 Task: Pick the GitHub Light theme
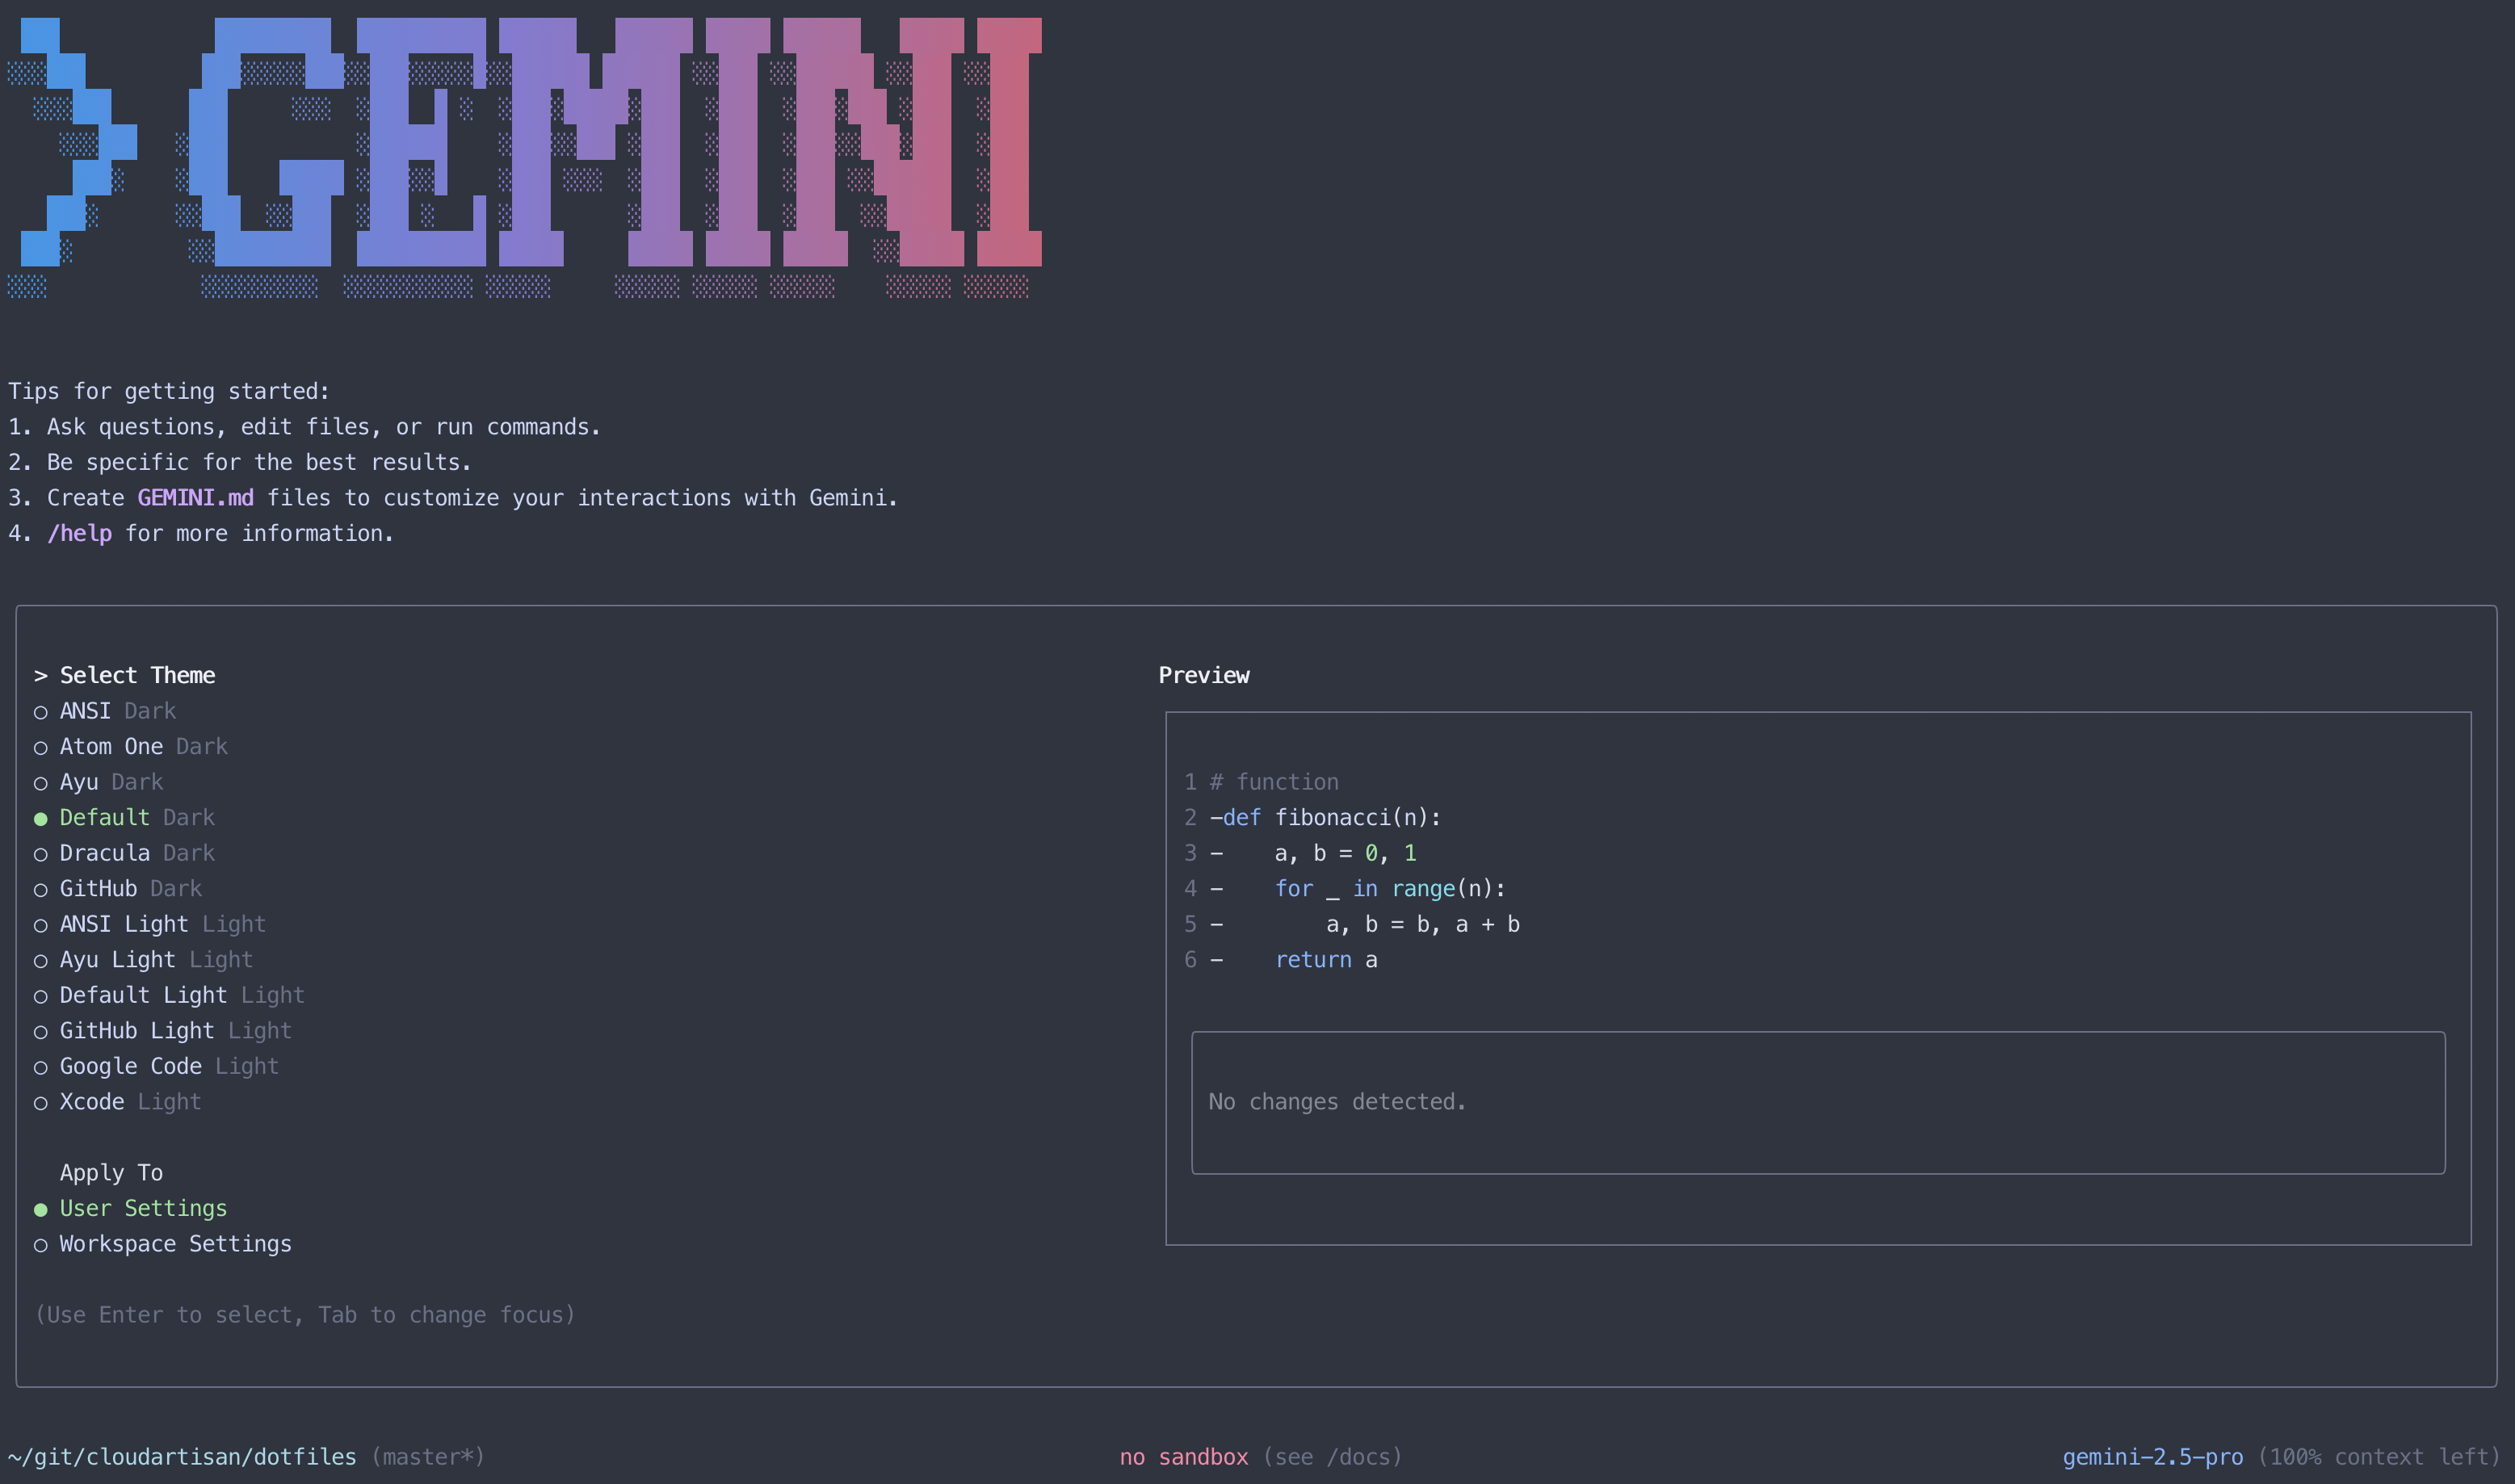(163, 1031)
